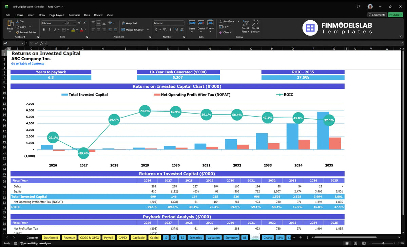Click the Paste clipboard icon
The image size is (407, 247).
(x=10, y=23)
